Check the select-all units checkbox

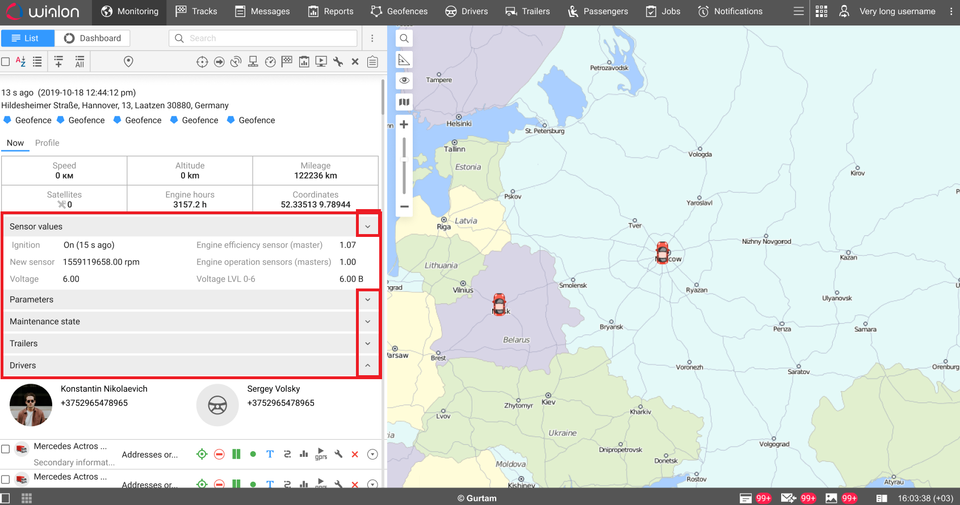(x=6, y=62)
